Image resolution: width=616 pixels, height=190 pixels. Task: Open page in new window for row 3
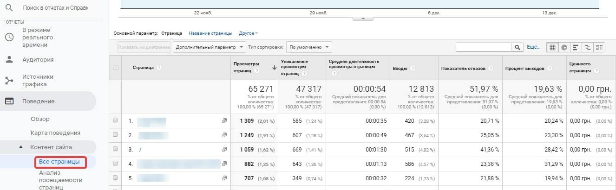tap(224, 149)
